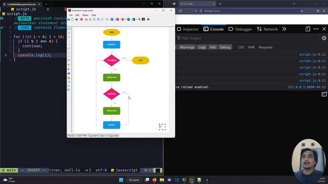The height and width of the screenshot is (184, 328).
Task: Open the Edit menu in Greenshot
Action: (x=77, y=15)
